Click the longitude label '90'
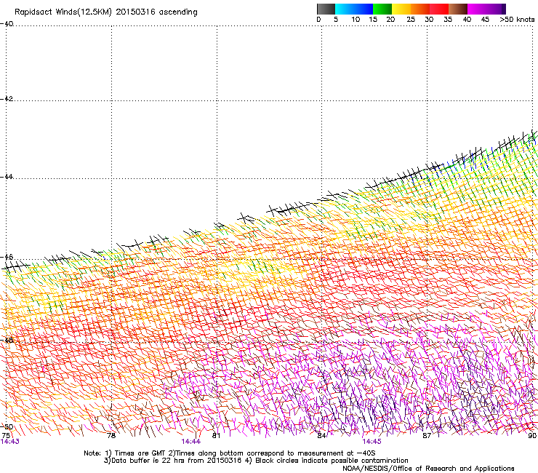The width and height of the screenshot is (538, 473). click(x=532, y=436)
